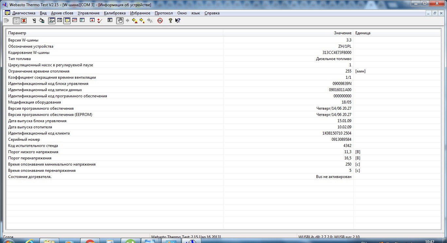Click the sigma summary toolbar icon
The width and height of the screenshot is (447, 243).
[110, 21]
